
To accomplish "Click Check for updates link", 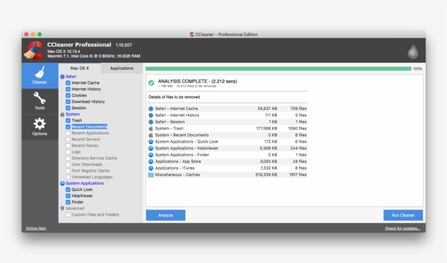I will click(x=402, y=228).
